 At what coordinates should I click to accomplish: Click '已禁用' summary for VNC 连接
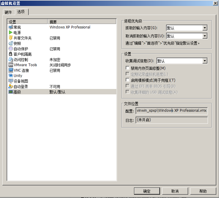[x=55, y=70]
